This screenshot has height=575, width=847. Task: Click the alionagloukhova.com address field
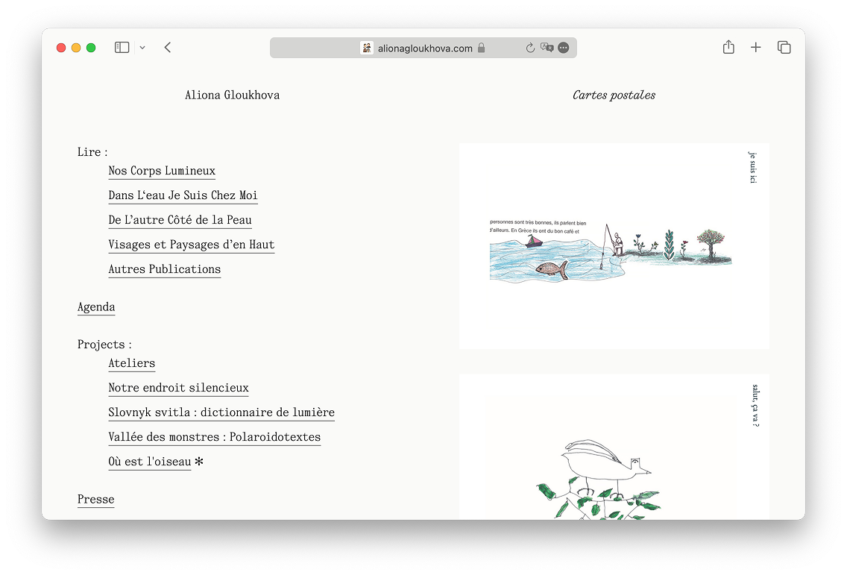pos(425,48)
